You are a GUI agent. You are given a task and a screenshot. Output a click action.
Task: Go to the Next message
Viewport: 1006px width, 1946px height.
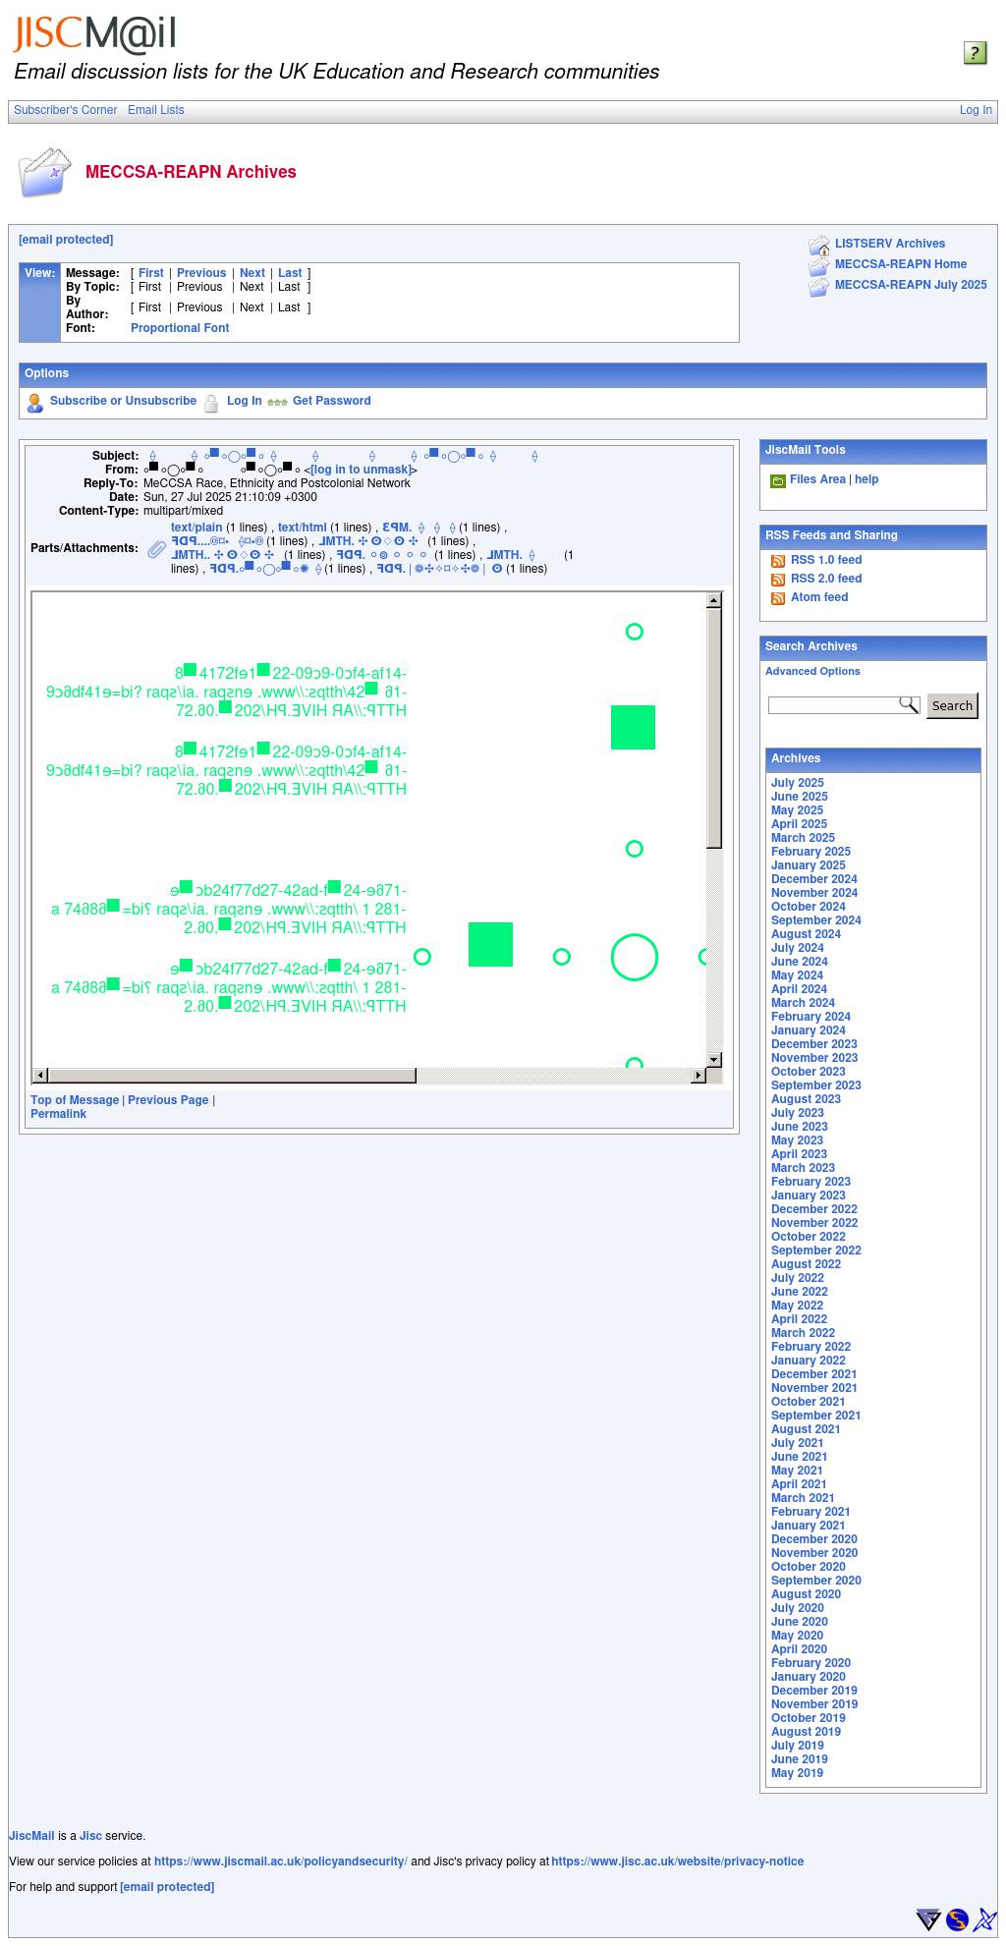pos(251,273)
